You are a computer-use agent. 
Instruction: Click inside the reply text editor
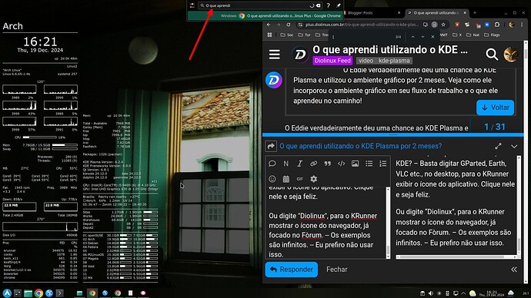[326, 223]
